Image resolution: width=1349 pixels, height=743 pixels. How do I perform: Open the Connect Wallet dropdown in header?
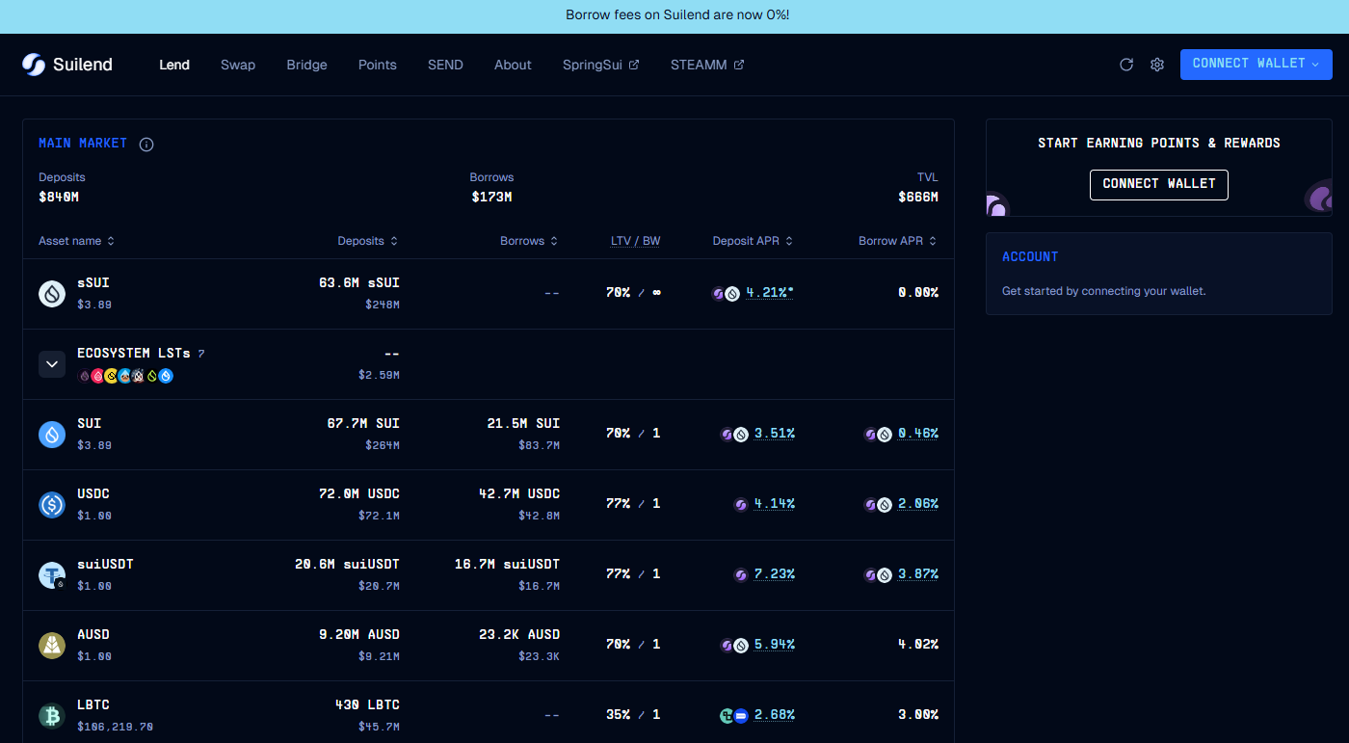[x=1256, y=65]
